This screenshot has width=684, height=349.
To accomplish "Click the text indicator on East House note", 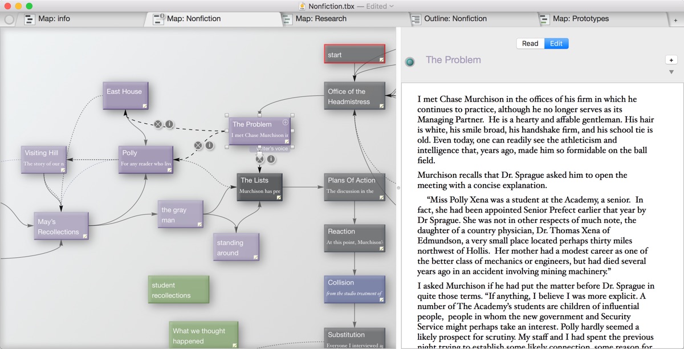I will pos(145,105).
